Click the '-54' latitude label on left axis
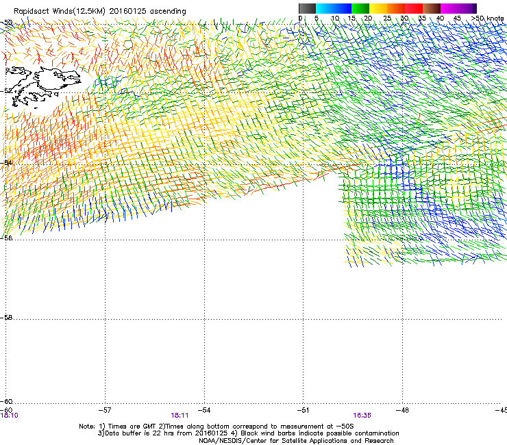The width and height of the screenshot is (507, 445). click(x=6, y=162)
